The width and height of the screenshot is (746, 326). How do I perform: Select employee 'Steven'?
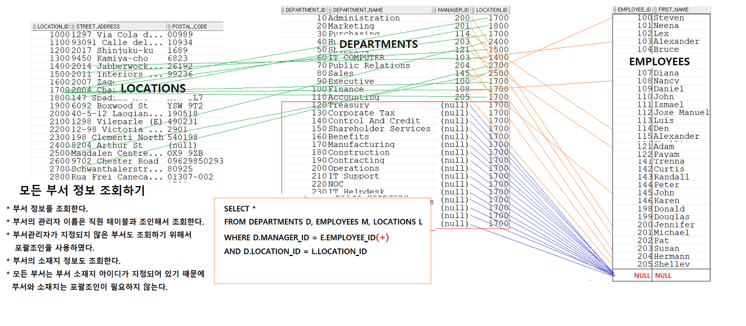click(669, 18)
